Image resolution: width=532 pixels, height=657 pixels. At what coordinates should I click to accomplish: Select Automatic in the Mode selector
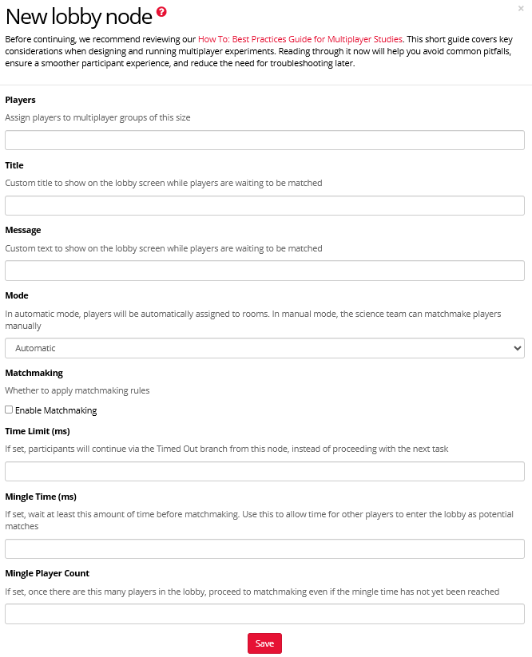(264, 347)
